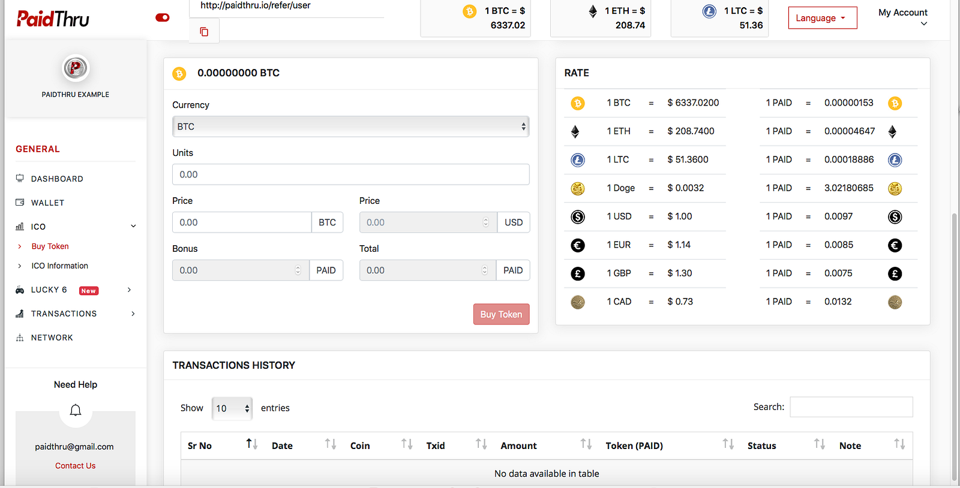
Task: Sort table by Token (PAID) column
Action: point(670,445)
